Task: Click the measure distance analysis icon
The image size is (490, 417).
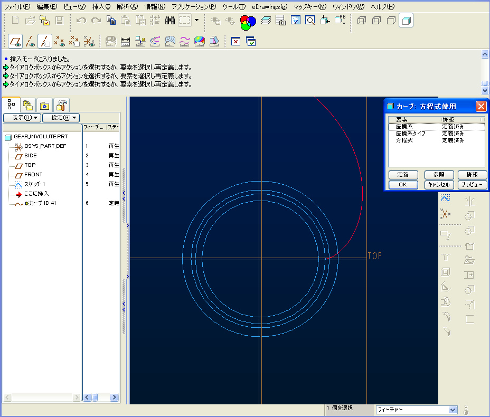Action: tap(126, 41)
